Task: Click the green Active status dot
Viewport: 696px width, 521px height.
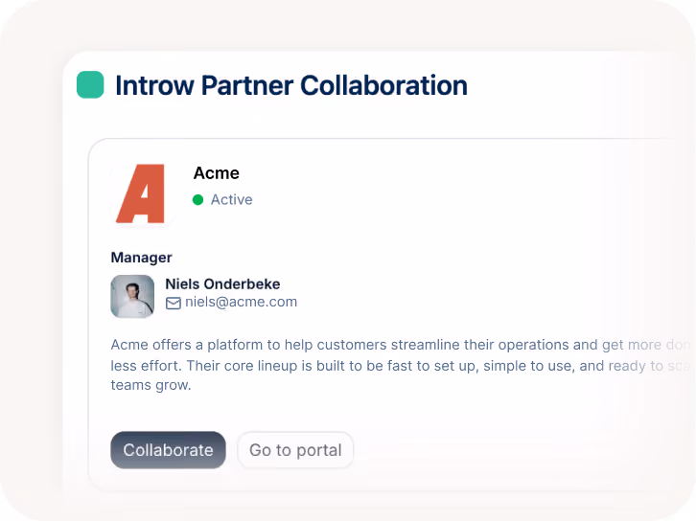Action: (198, 200)
